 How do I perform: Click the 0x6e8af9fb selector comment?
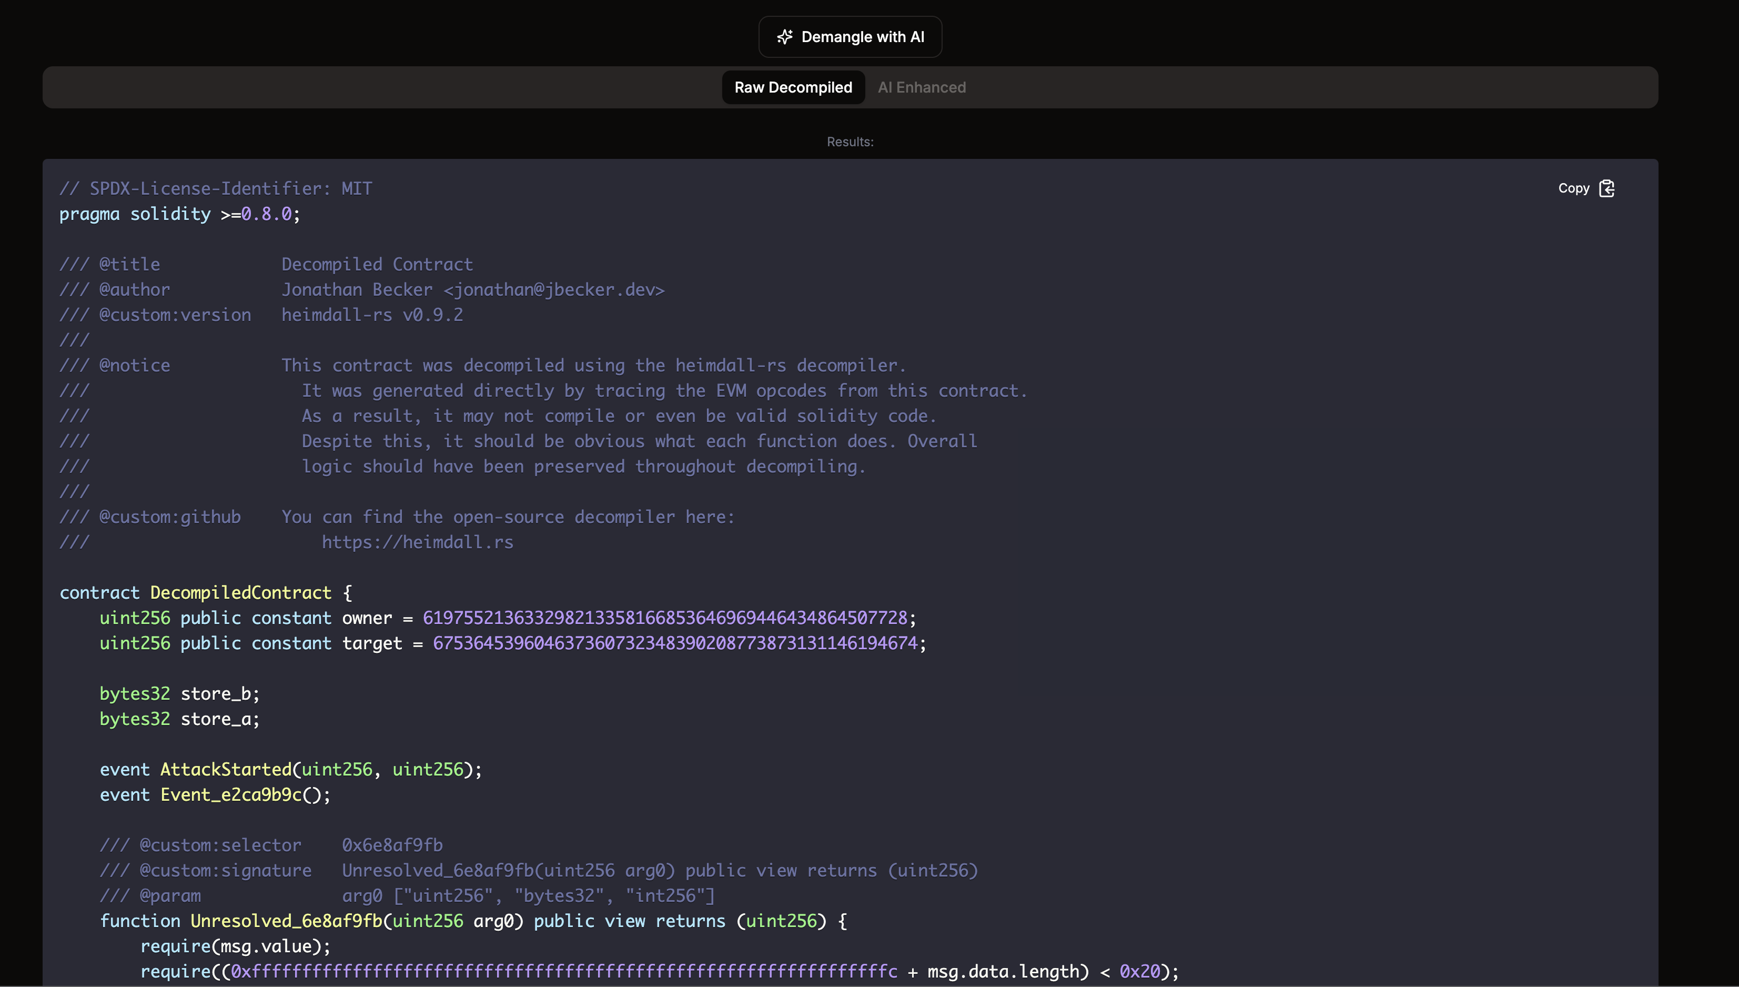tap(391, 844)
